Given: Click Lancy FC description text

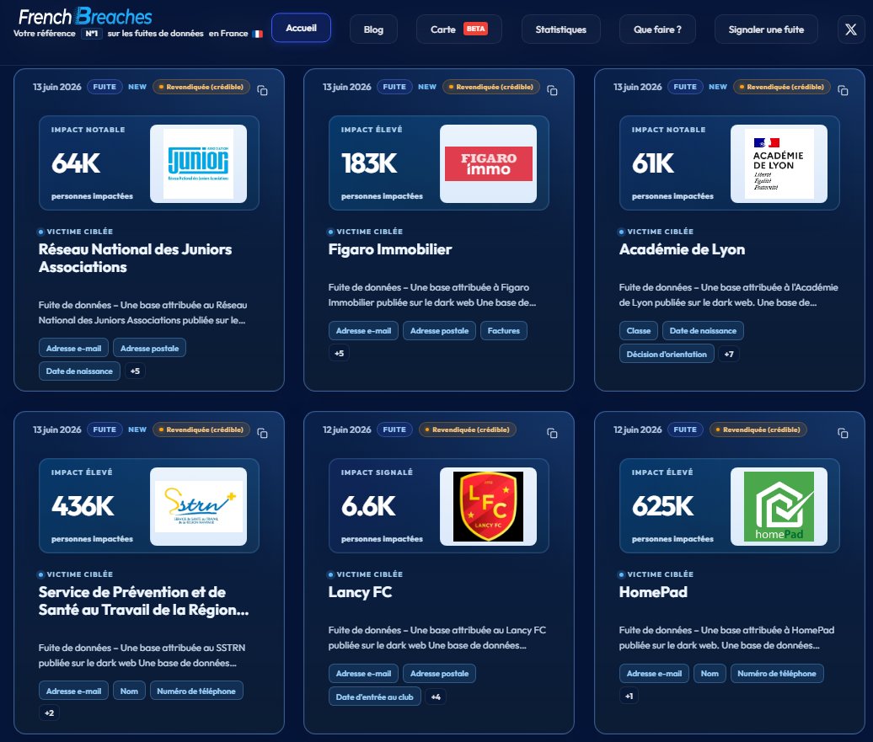Looking at the screenshot, I should pyautogui.click(x=437, y=638).
